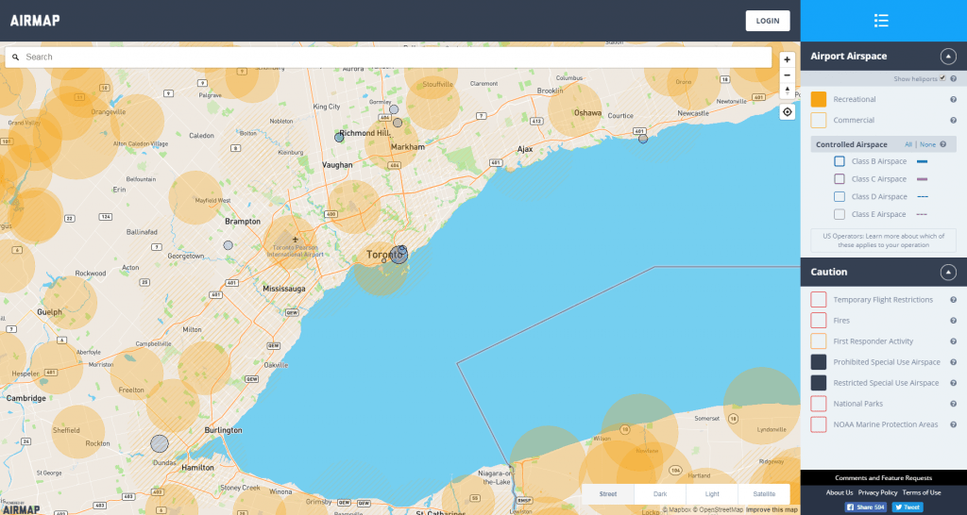Image resolution: width=967 pixels, height=515 pixels.
Task: Toggle Show heliports checkbox
Action: coord(942,78)
